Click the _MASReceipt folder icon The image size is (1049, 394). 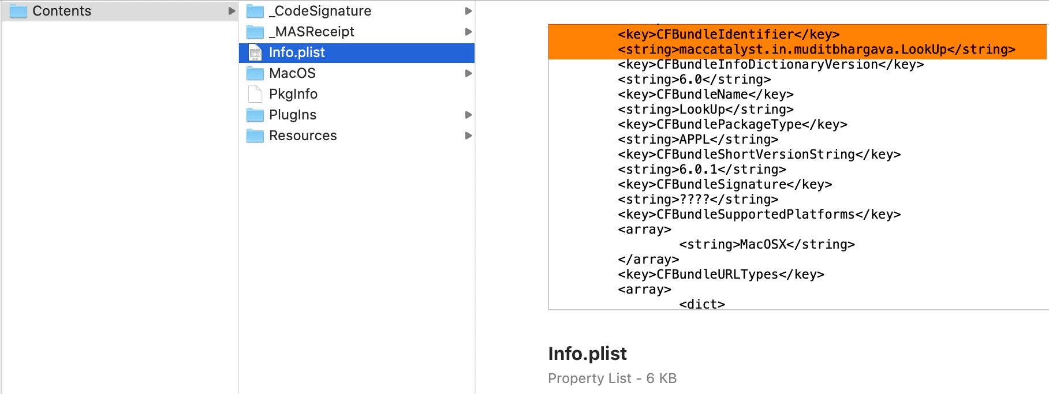[x=255, y=32]
